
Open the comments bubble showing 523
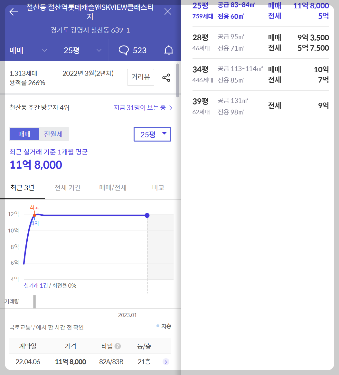133,50
